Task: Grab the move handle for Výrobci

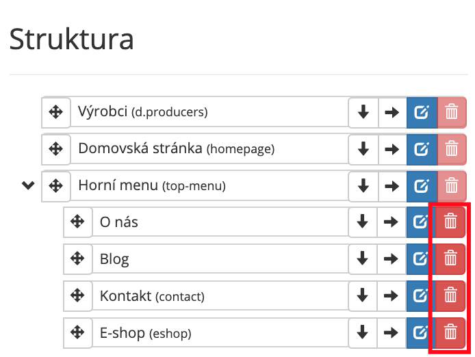Action: click(x=56, y=112)
